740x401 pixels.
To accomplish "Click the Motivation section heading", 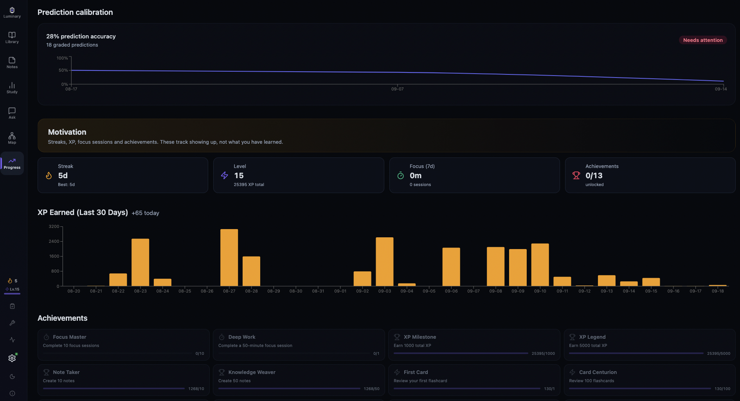I will point(67,132).
